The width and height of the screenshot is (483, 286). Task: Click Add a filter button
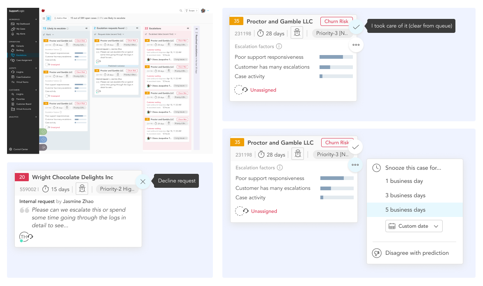61,18
